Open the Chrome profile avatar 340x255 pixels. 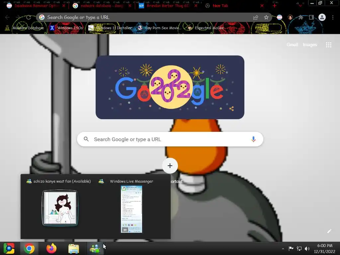(322, 17)
